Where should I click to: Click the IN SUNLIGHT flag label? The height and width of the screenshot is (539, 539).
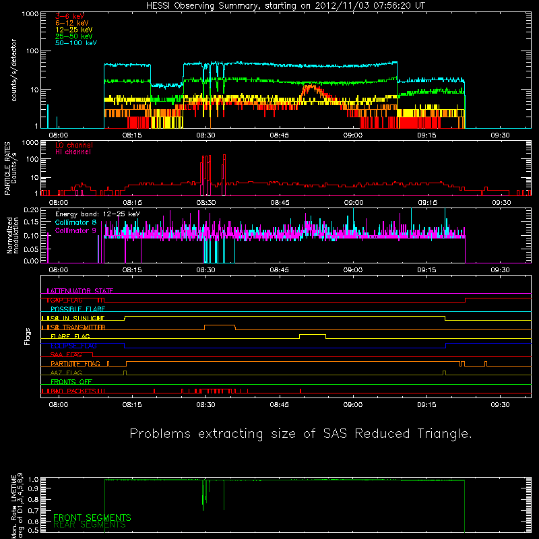[x=83, y=318]
